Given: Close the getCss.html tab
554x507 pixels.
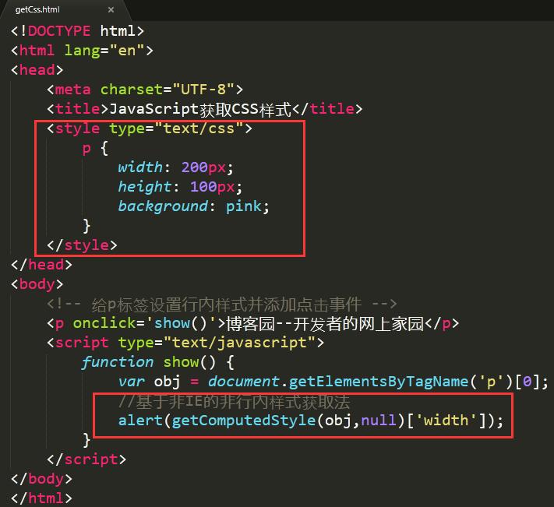Looking at the screenshot, I should pos(111,10).
